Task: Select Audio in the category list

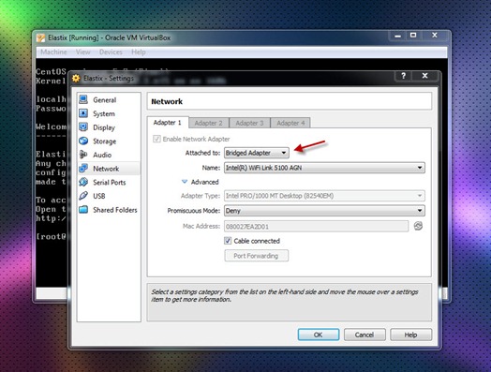Action: coord(109,155)
